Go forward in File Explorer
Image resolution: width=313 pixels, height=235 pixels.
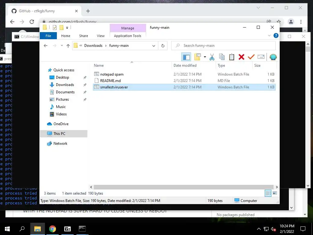54,46
